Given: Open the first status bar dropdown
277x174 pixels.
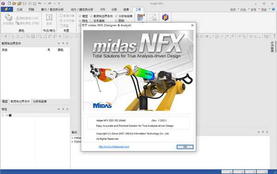Looking at the screenshot, I should pos(227,172).
